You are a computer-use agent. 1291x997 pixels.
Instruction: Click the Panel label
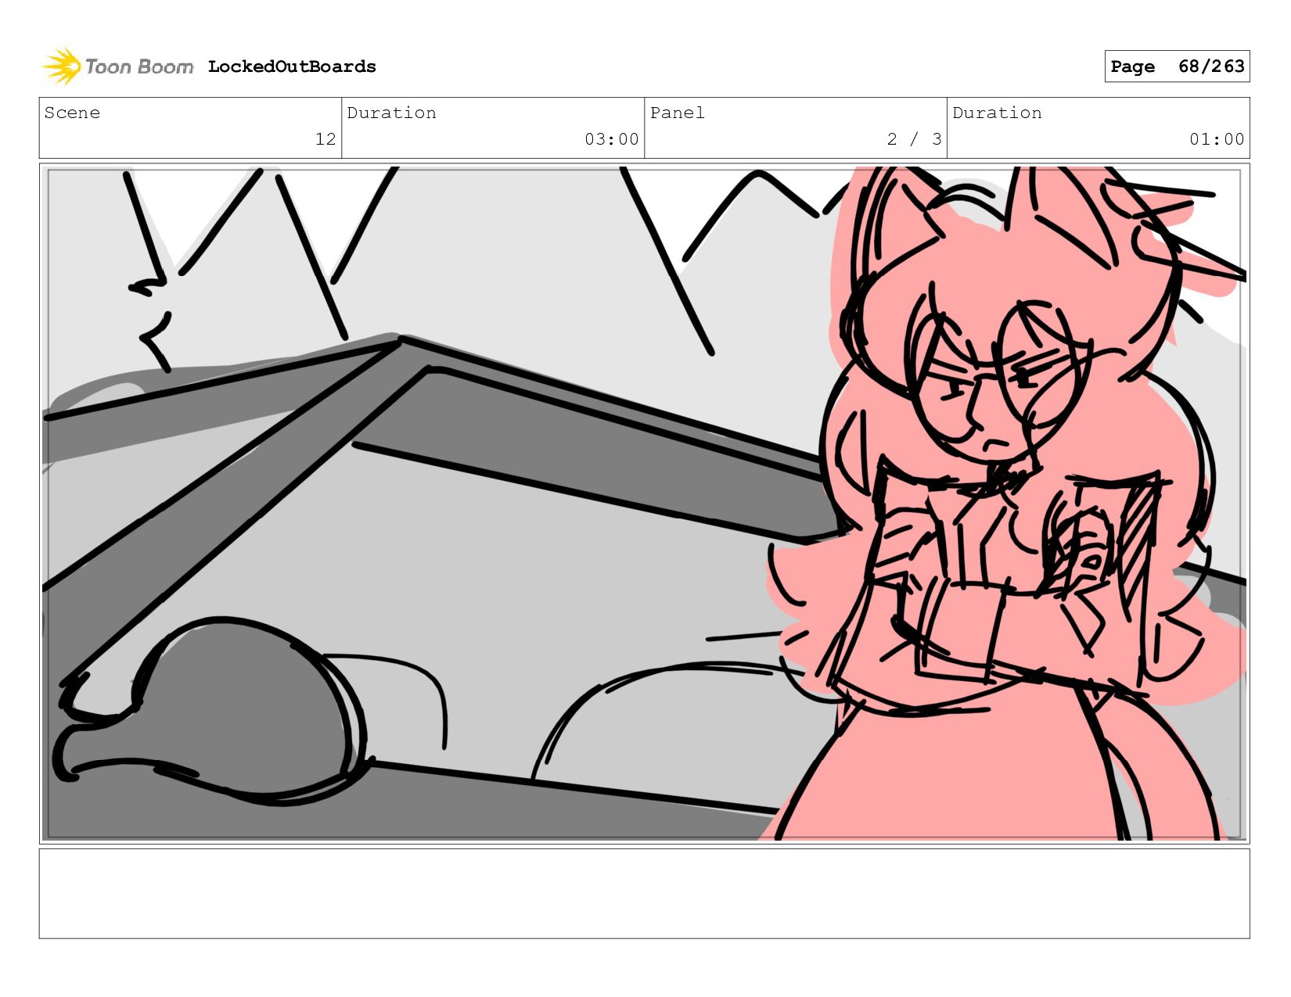click(678, 113)
